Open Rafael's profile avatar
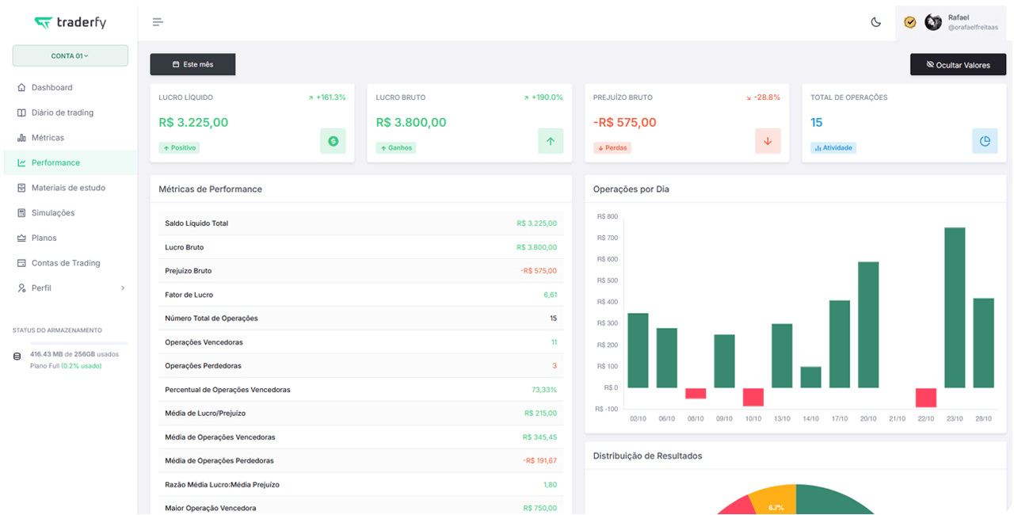This screenshot has width=1014, height=515. pos(933,22)
